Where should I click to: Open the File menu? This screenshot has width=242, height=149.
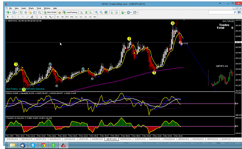click(x=10, y=8)
